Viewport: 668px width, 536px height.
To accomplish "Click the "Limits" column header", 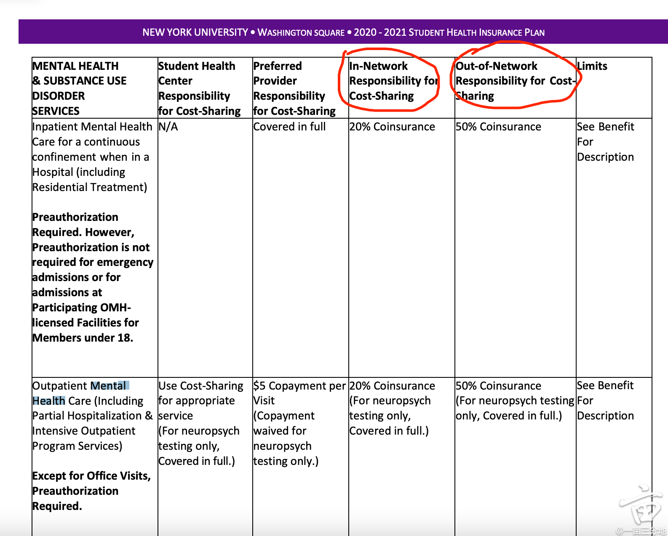I will (592, 66).
